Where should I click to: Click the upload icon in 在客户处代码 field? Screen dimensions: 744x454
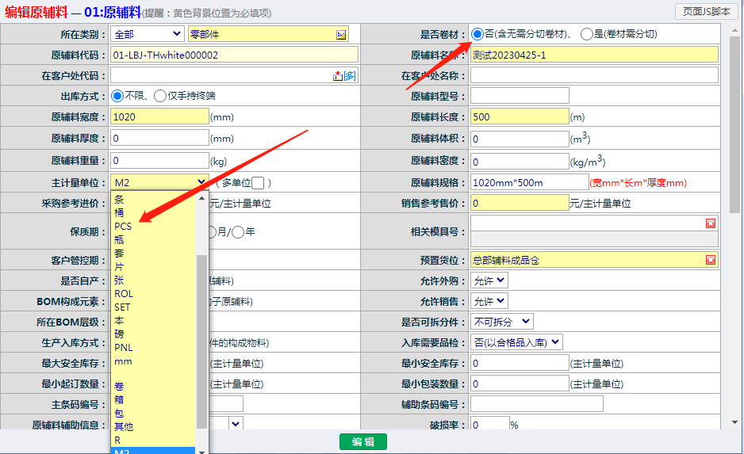click(x=338, y=76)
